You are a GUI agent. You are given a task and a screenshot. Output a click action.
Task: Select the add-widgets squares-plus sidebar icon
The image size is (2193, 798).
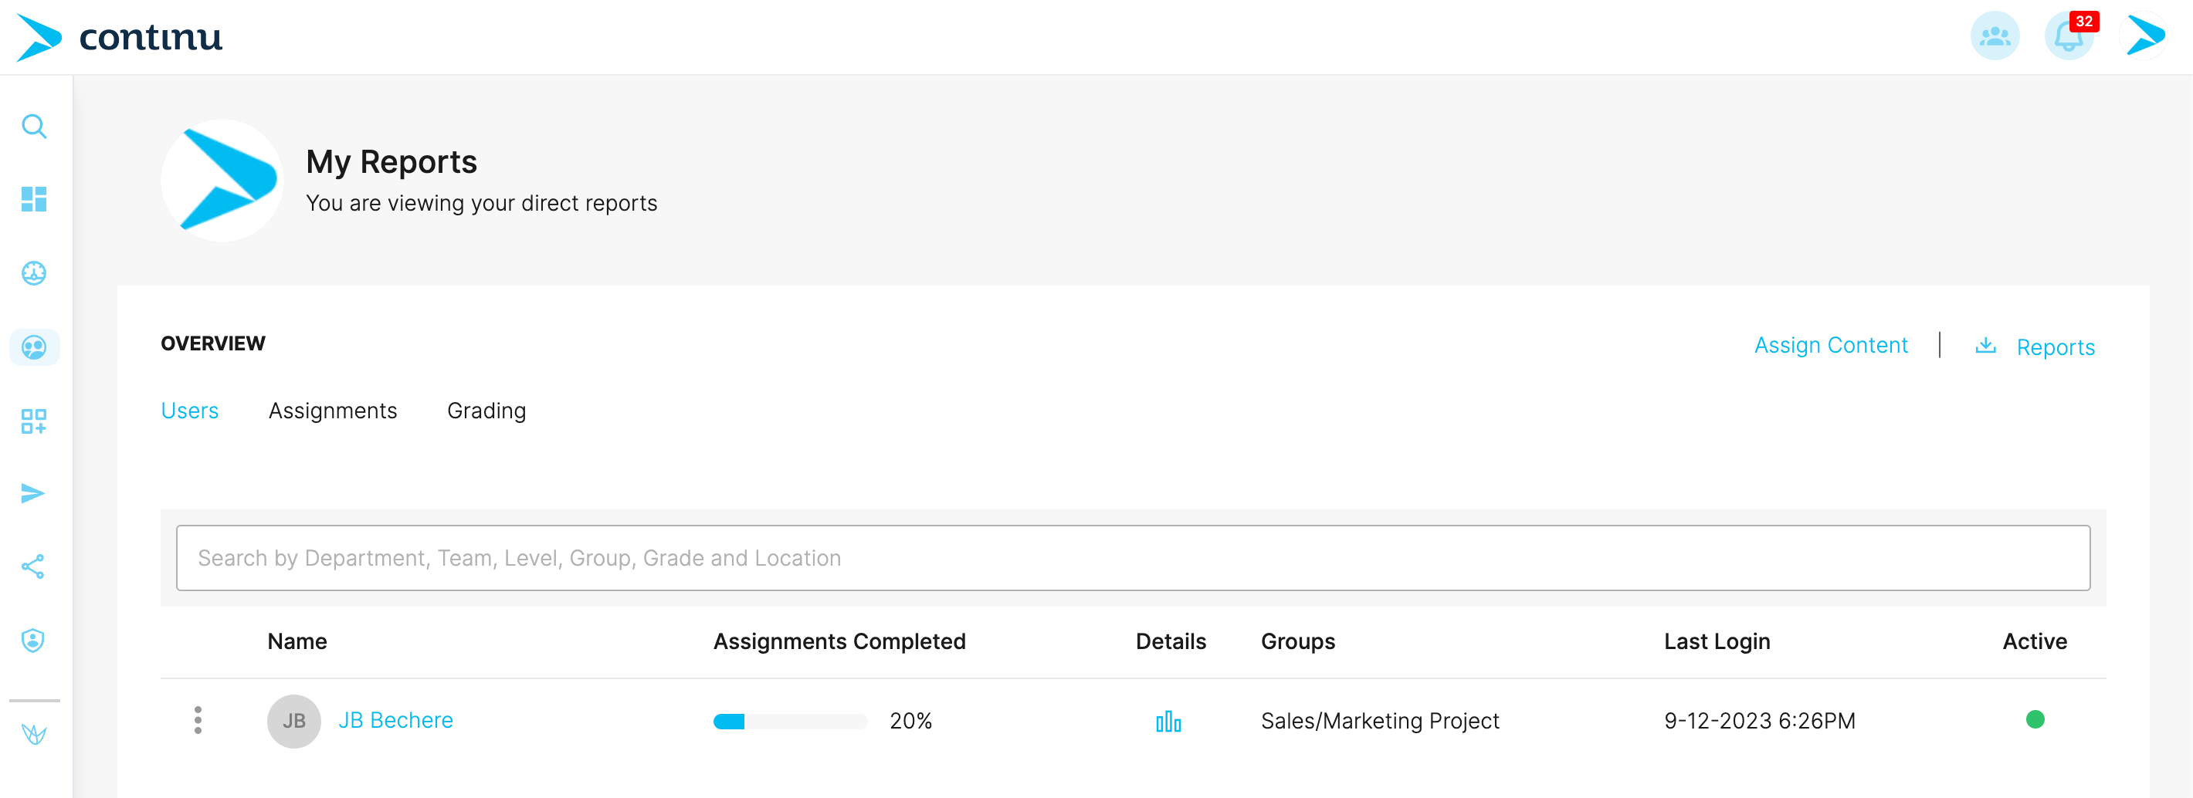34,421
